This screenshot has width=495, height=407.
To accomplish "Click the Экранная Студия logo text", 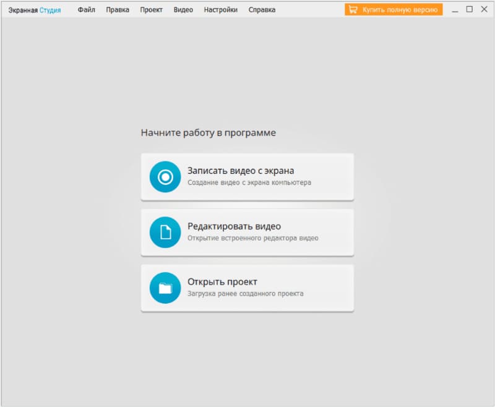I will point(35,10).
